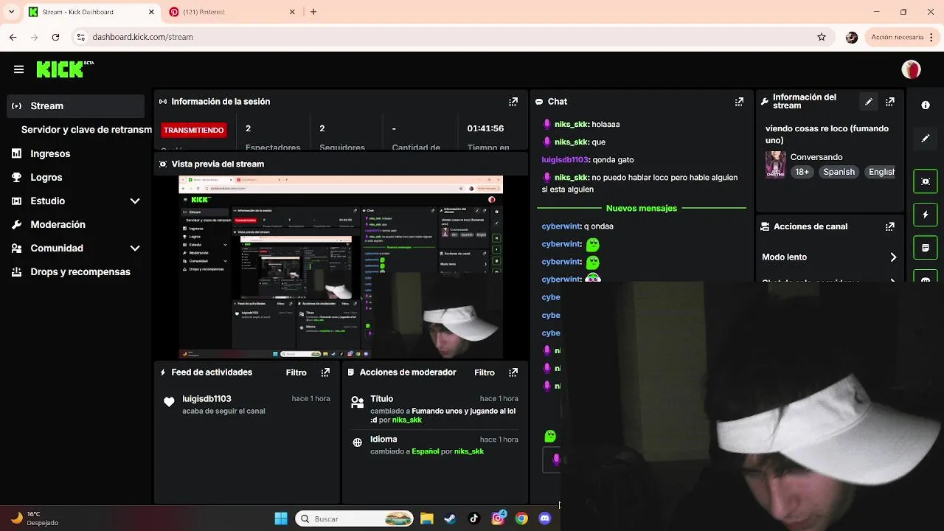View site information icon in address bar
Image resolution: width=944 pixels, height=531 pixels.
[81, 37]
